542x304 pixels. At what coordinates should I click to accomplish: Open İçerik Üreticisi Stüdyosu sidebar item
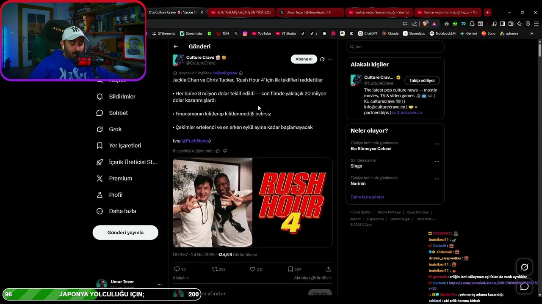[127, 162]
